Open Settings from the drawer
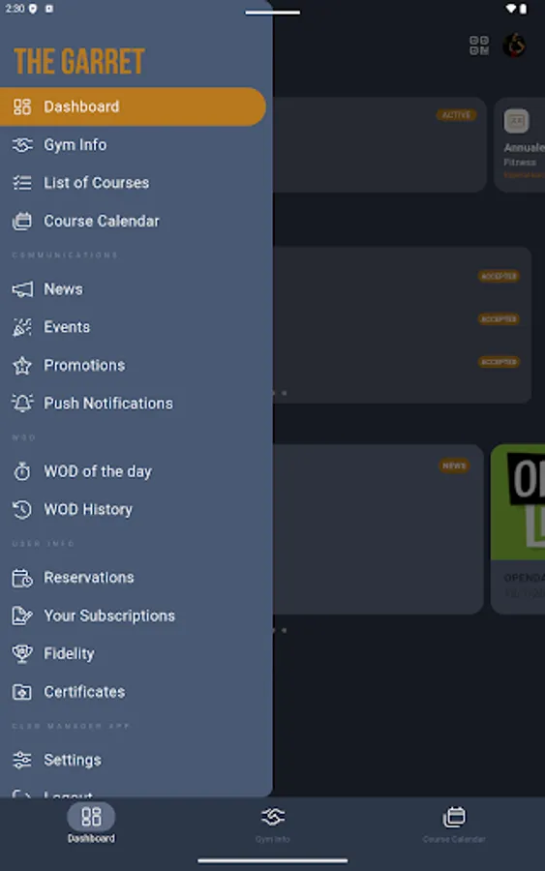 pyautogui.click(x=73, y=760)
